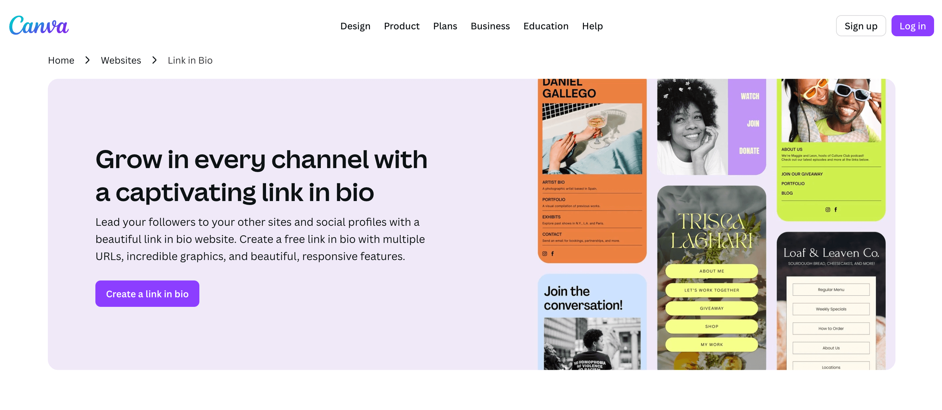
Task: Click breadcrumb chevron after Websites
Action: [x=154, y=60]
